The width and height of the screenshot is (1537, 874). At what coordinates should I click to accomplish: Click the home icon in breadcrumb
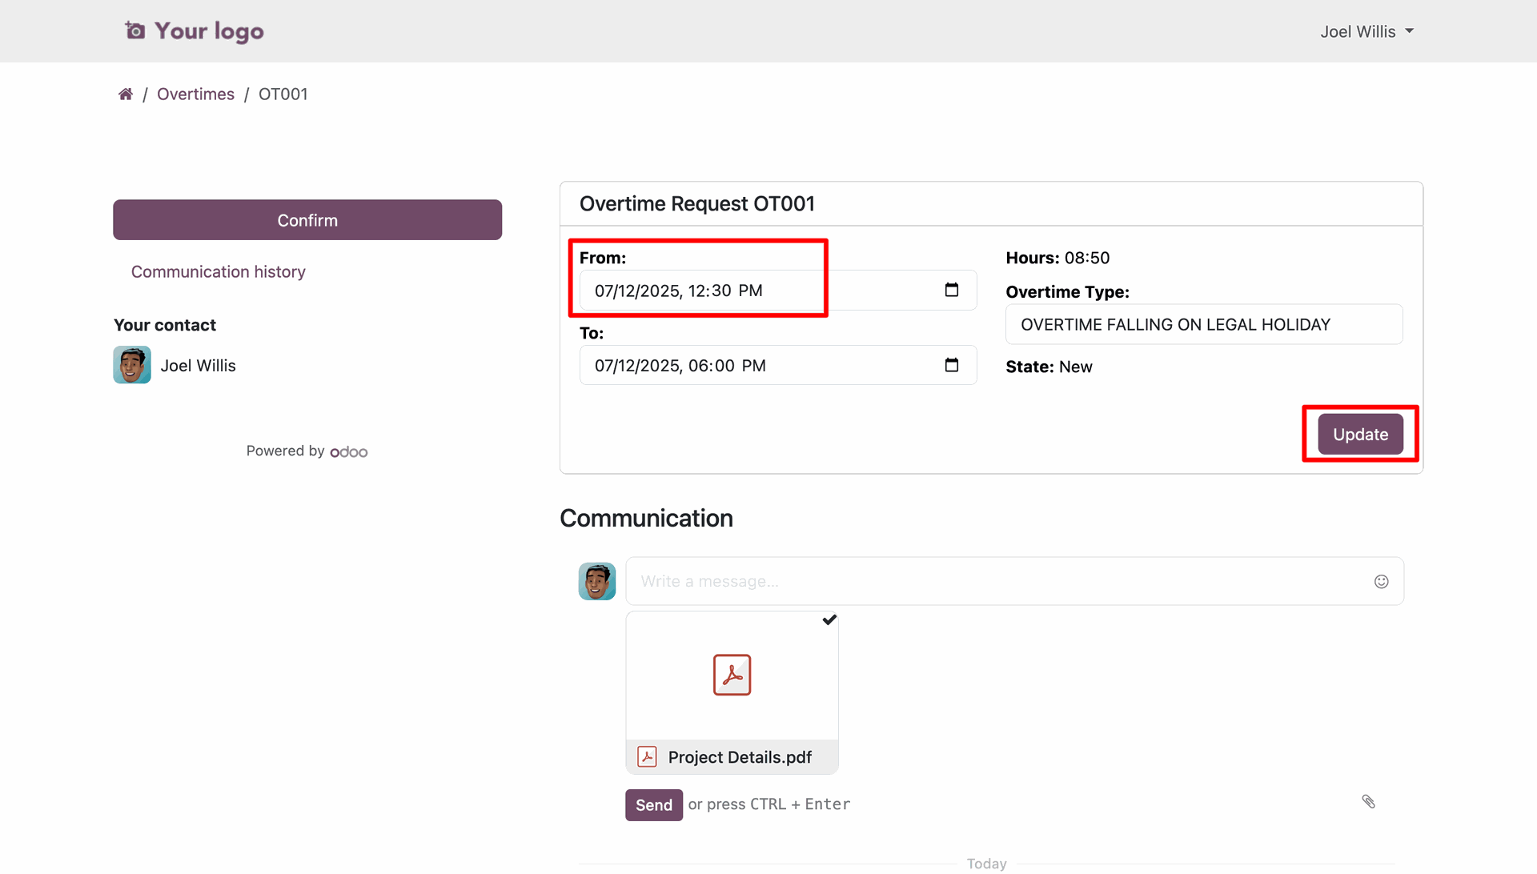(x=126, y=94)
